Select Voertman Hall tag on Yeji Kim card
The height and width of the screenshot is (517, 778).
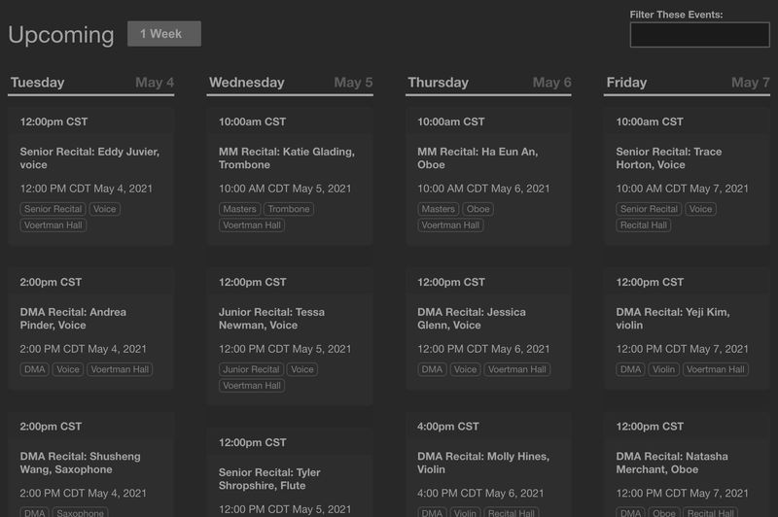point(716,369)
